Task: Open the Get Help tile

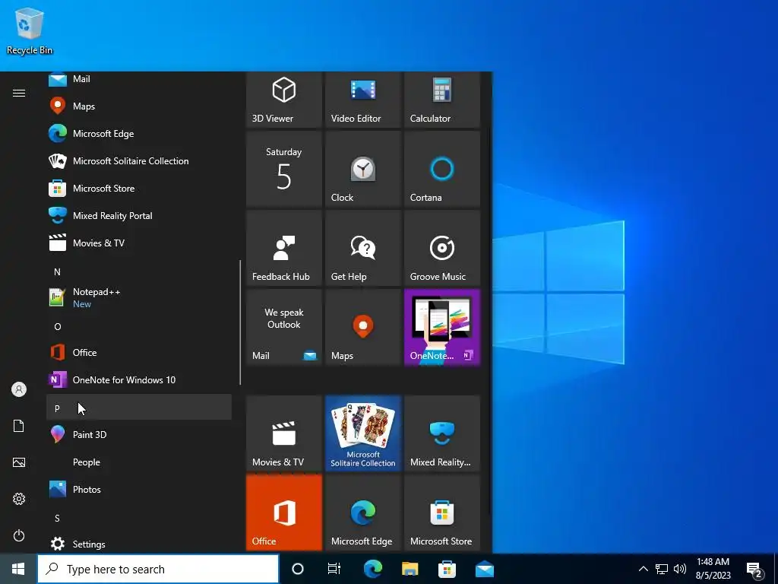Action: (x=362, y=248)
